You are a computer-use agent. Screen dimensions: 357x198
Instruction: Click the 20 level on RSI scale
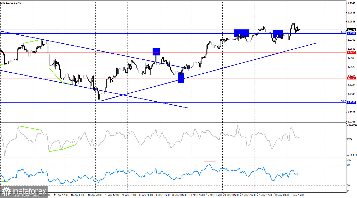(x=349, y=186)
